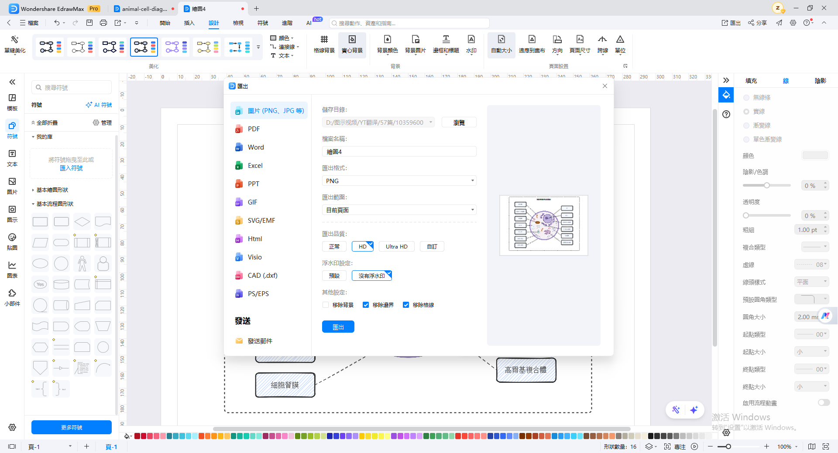838x453 pixels.
Task: Click the 自動大小 auto size icon
Action: [x=501, y=45]
